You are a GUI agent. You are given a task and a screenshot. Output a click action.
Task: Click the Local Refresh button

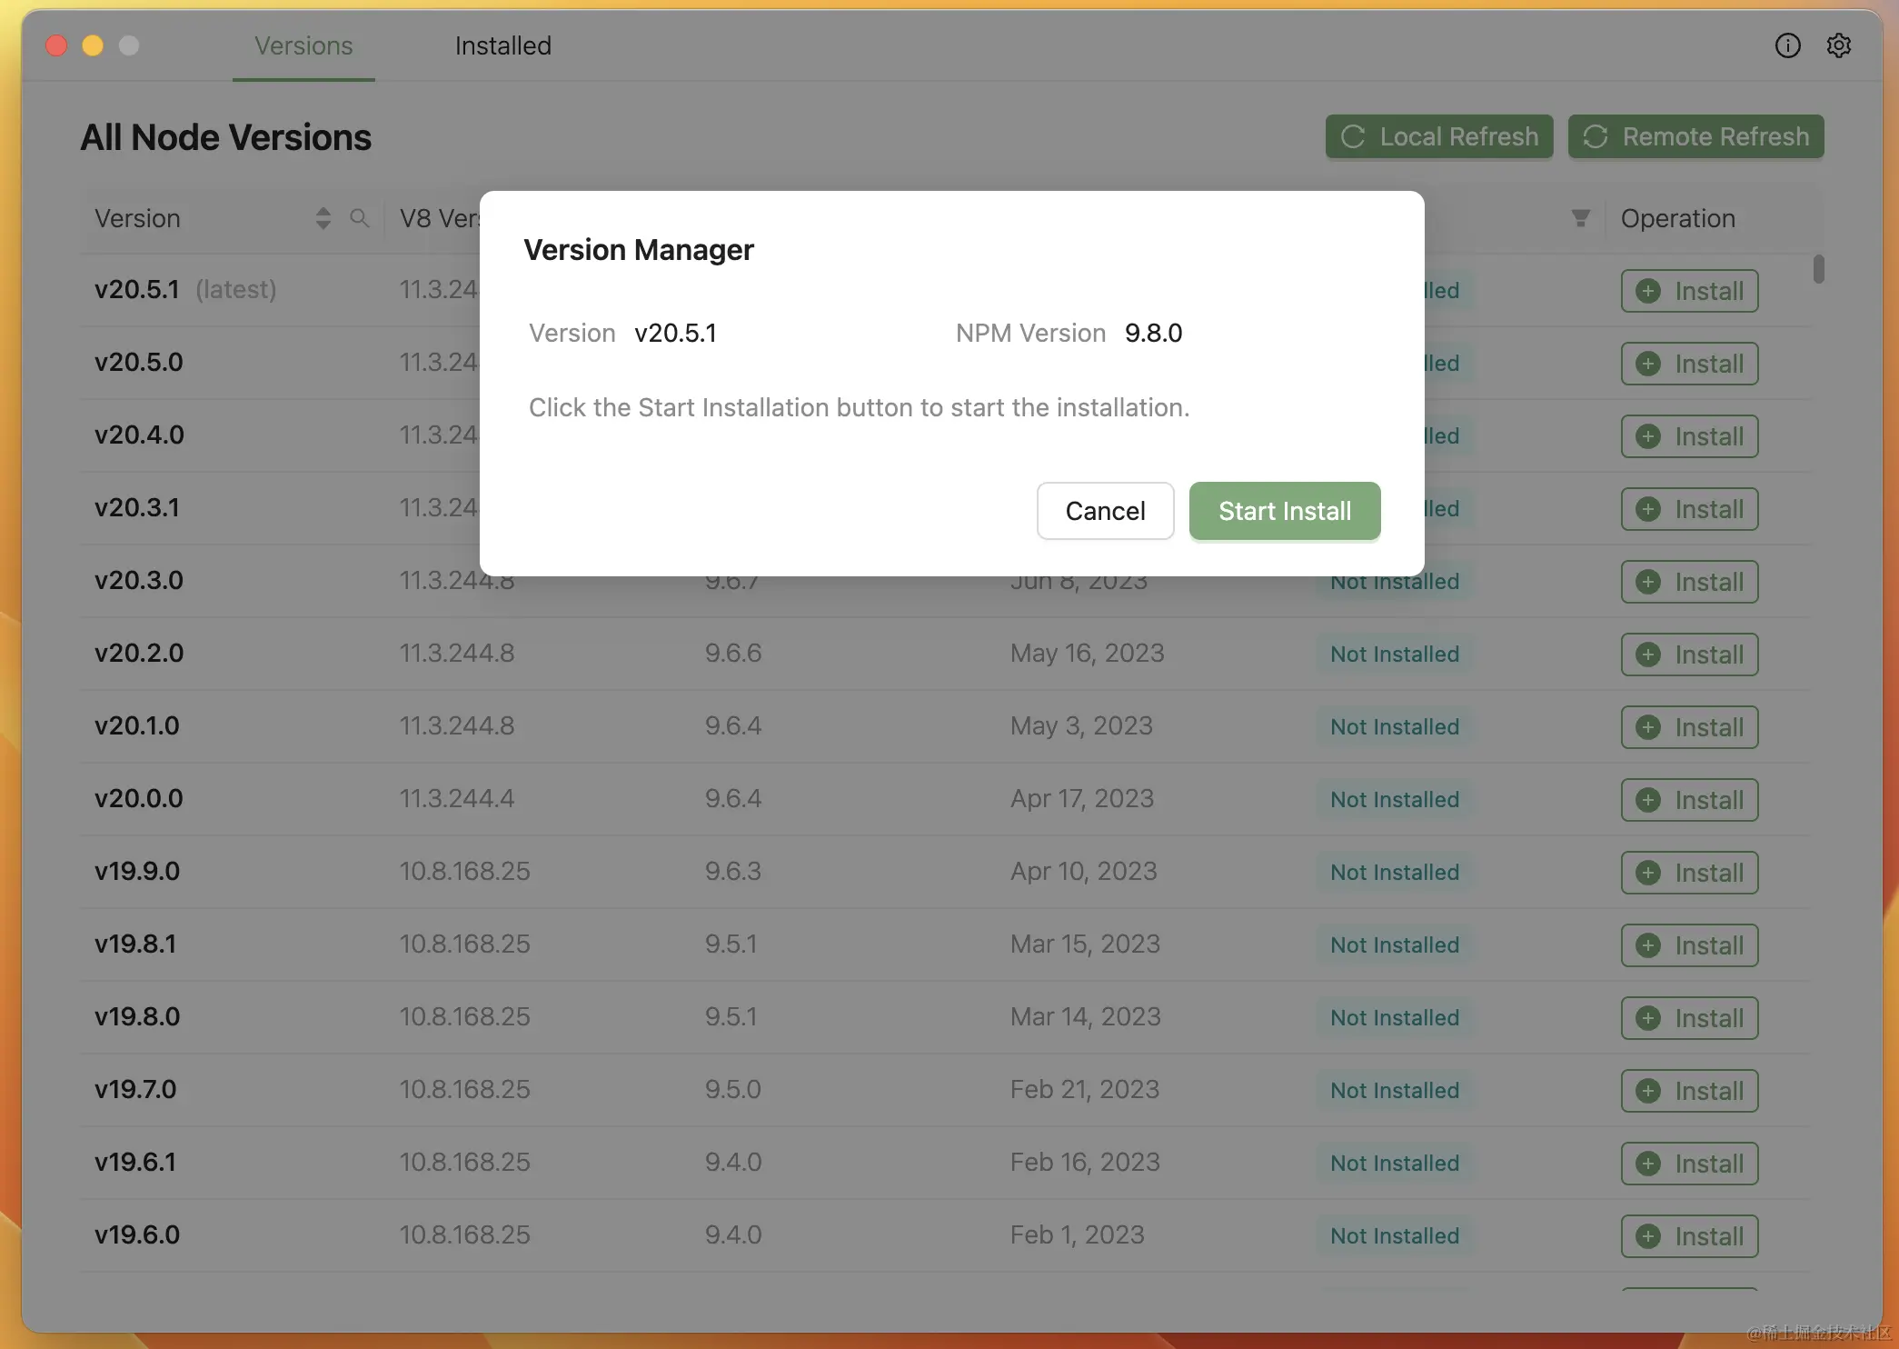click(1439, 136)
